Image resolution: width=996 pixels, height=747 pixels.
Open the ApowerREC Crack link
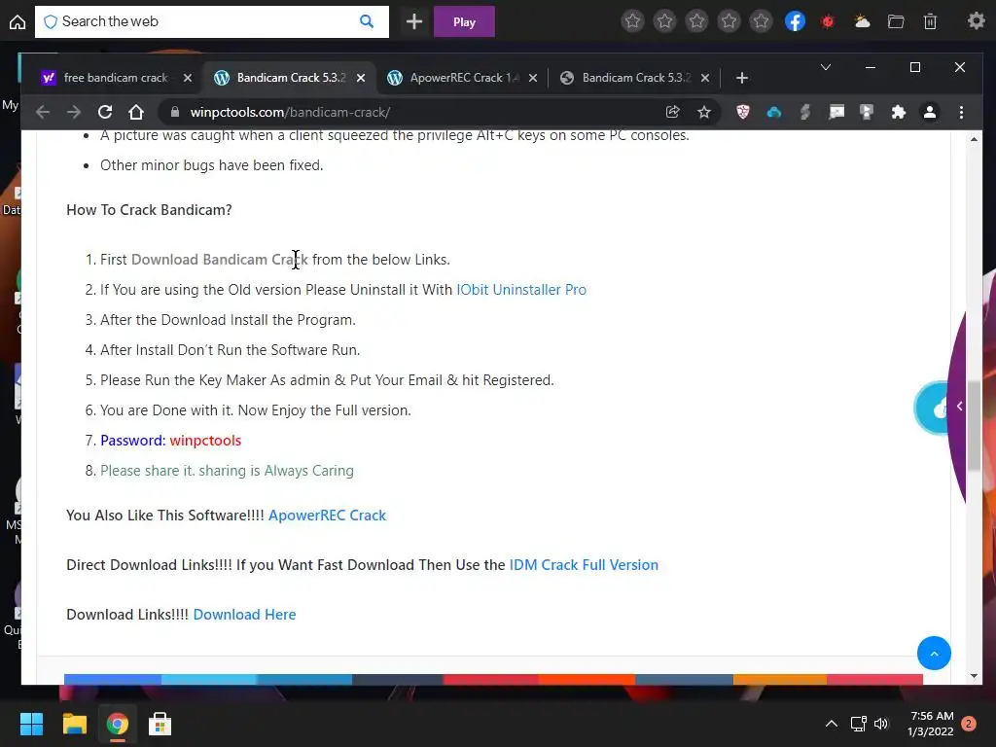[x=327, y=516]
